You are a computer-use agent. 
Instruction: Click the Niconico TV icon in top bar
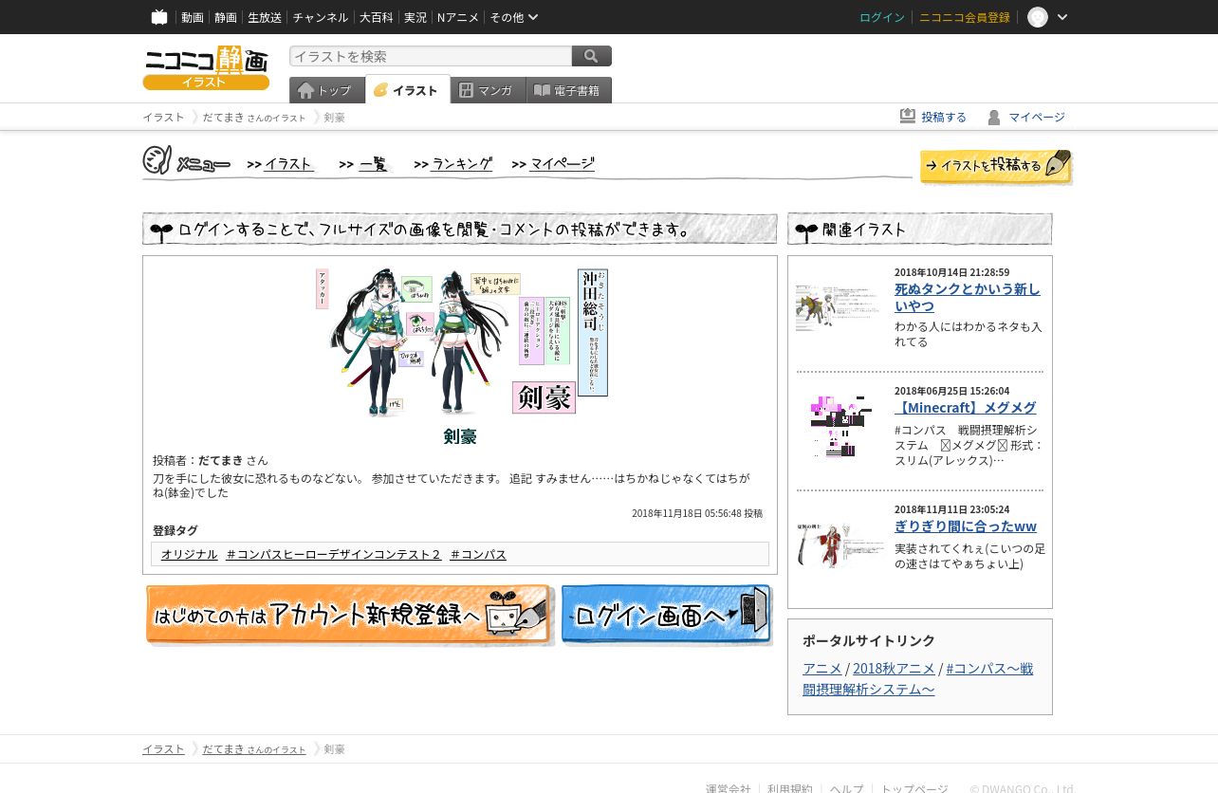(159, 17)
